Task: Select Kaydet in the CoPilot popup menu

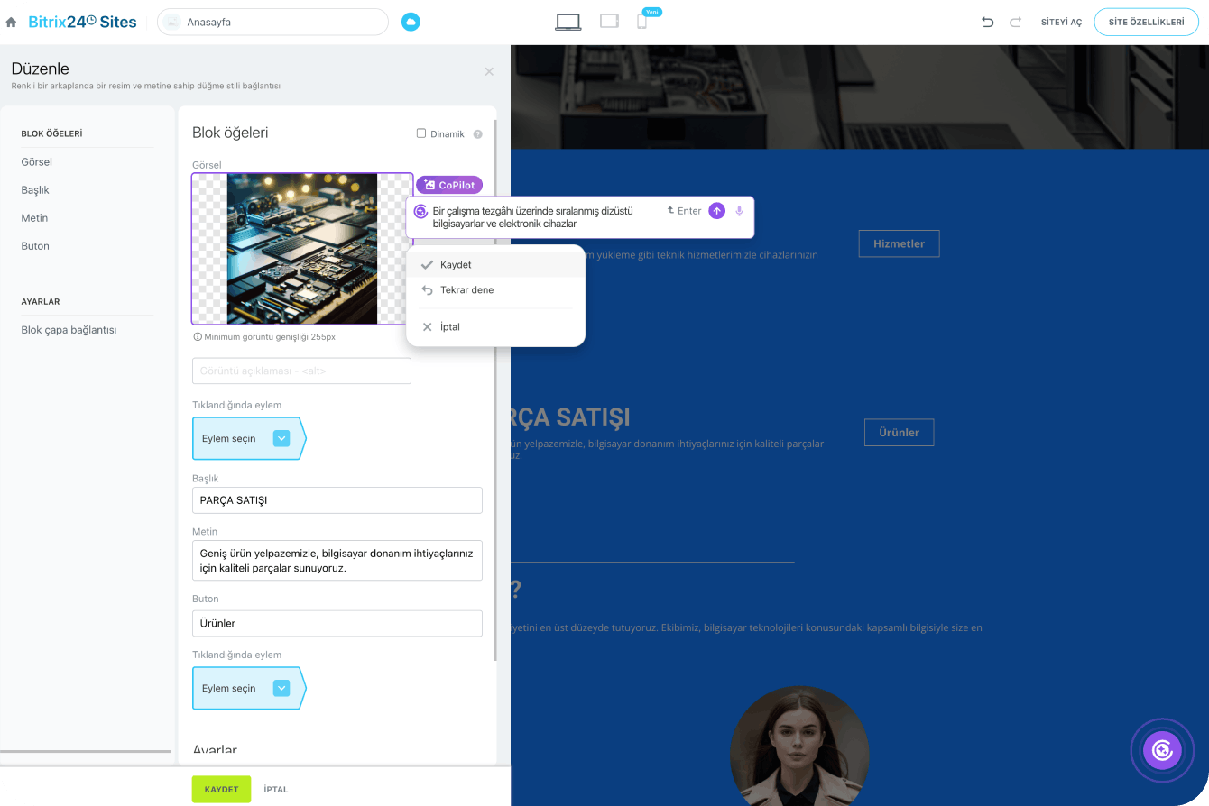Action: [x=456, y=265]
